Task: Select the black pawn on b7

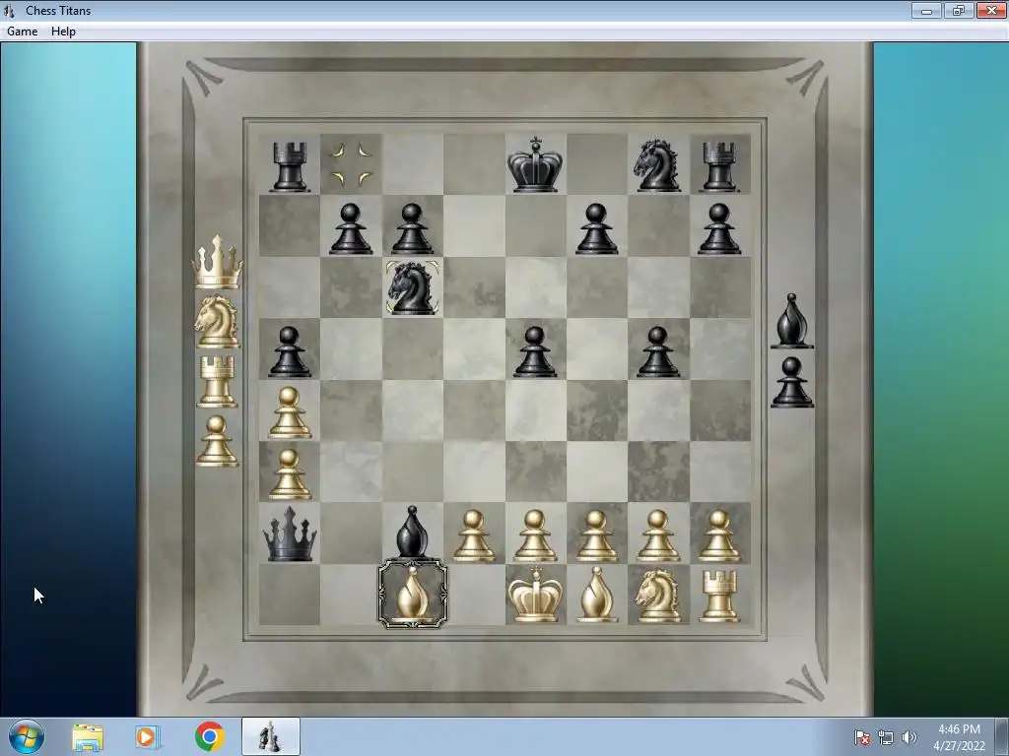Action: (351, 228)
